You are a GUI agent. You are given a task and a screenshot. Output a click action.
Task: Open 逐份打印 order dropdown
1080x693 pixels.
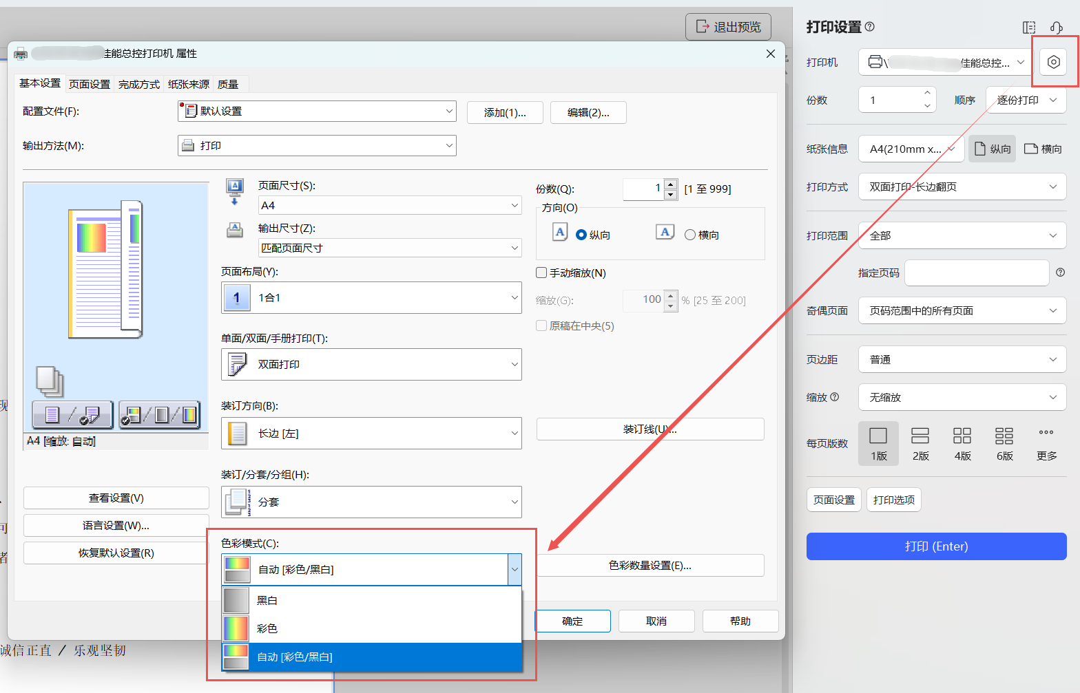pos(1026,100)
